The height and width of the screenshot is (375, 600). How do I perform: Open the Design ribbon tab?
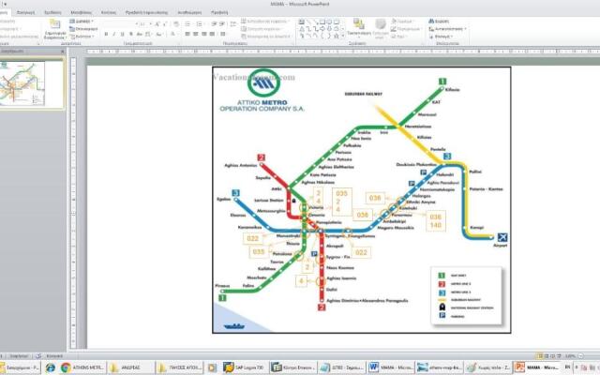52,12
